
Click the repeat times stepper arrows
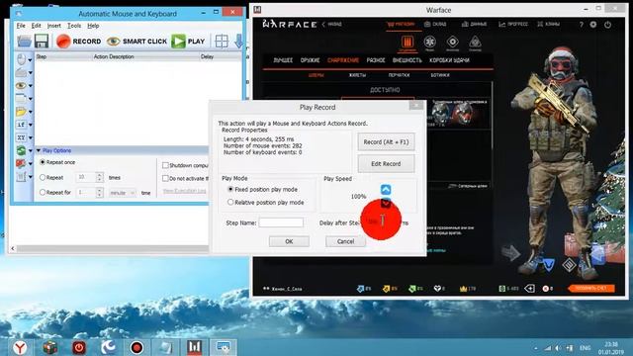click(x=100, y=177)
